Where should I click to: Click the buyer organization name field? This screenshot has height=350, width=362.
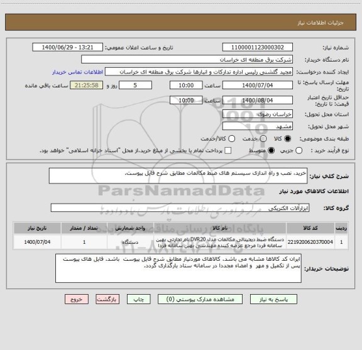[x=187, y=60]
